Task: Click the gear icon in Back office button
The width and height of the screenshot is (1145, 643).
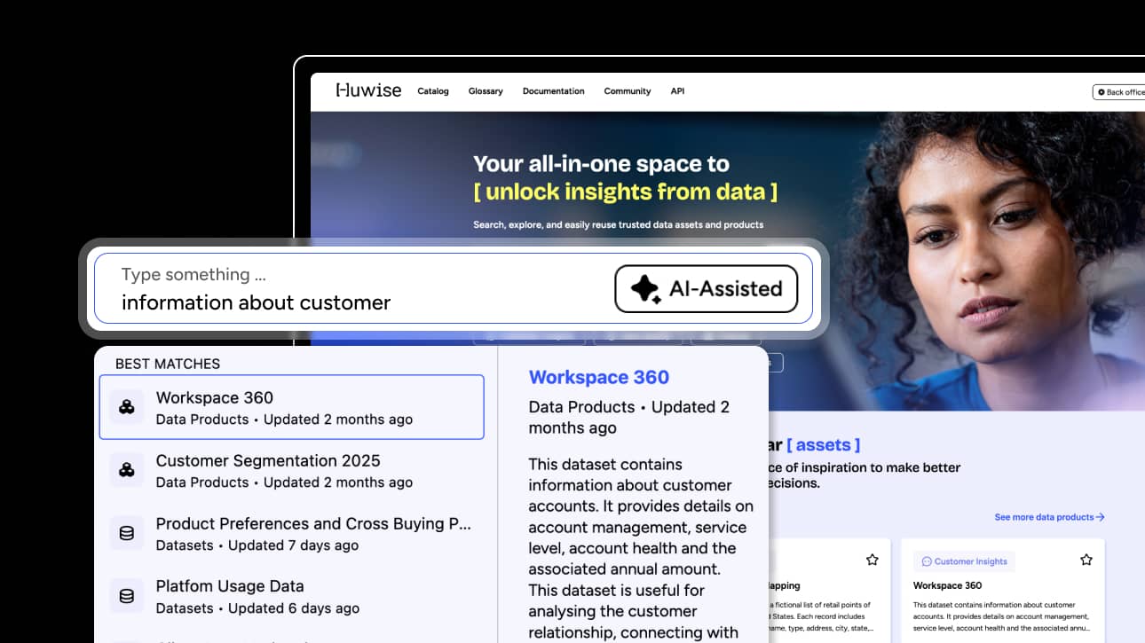Action: [x=1102, y=92]
